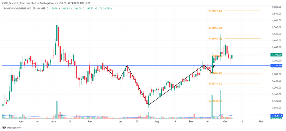The image size is (286, 131).
Task: Click the Jun label on time axis
Action: coord(89,121)
